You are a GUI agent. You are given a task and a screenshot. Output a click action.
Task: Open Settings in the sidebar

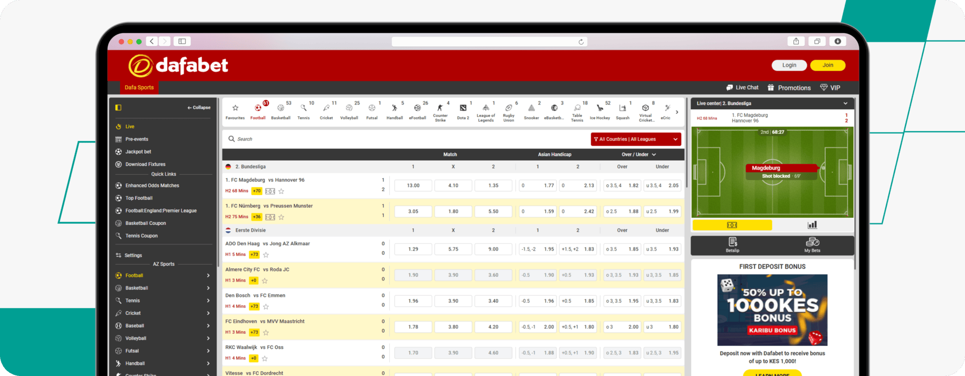point(133,255)
